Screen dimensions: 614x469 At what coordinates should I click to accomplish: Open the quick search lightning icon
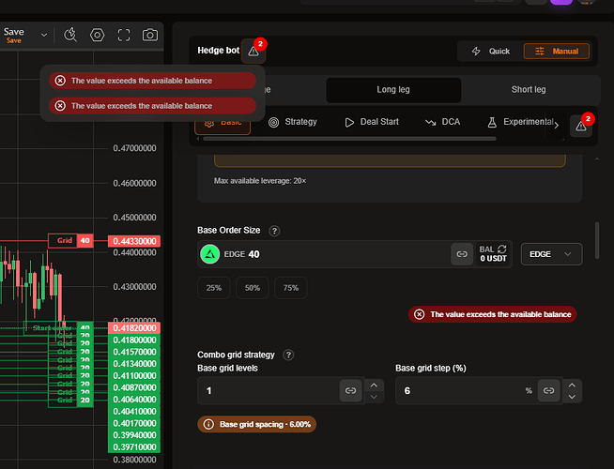click(x=70, y=35)
